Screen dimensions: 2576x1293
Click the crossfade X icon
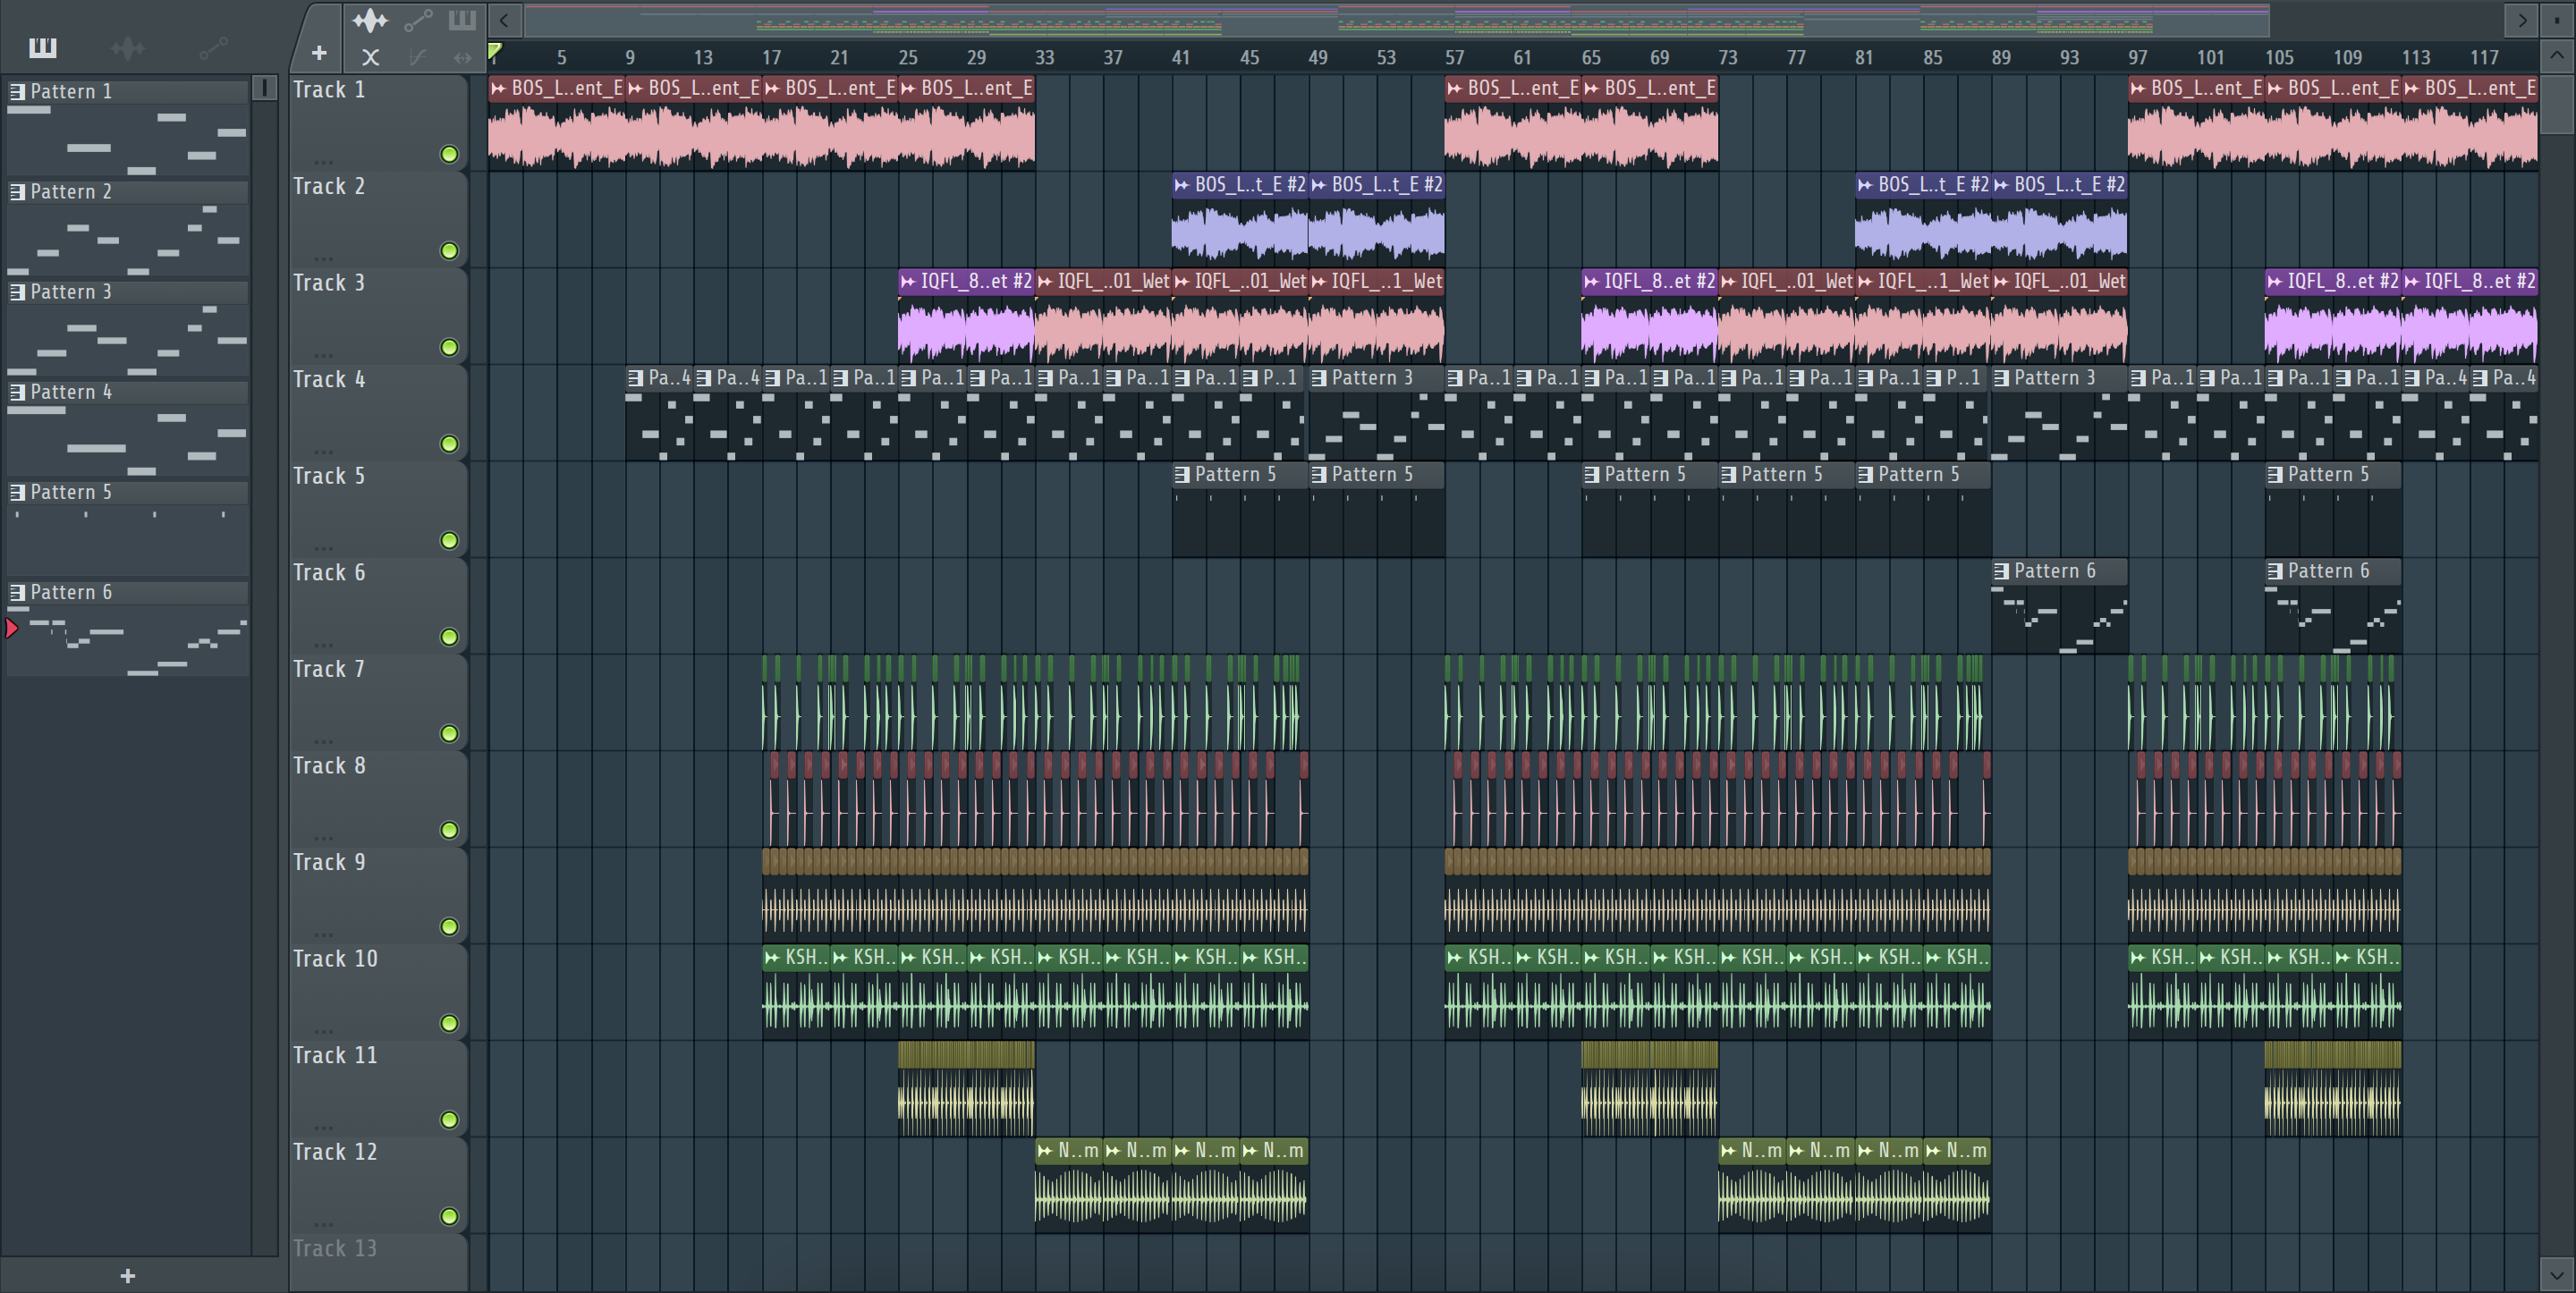[370, 57]
